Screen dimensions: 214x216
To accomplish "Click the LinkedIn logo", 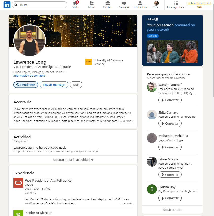I will pos(7,5).
